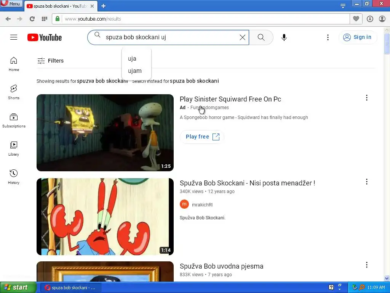The width and height of the screenshot is (390, 293).
Task: Open options for 'Nisi posta menadžer' video
Action: pos(367,182)
